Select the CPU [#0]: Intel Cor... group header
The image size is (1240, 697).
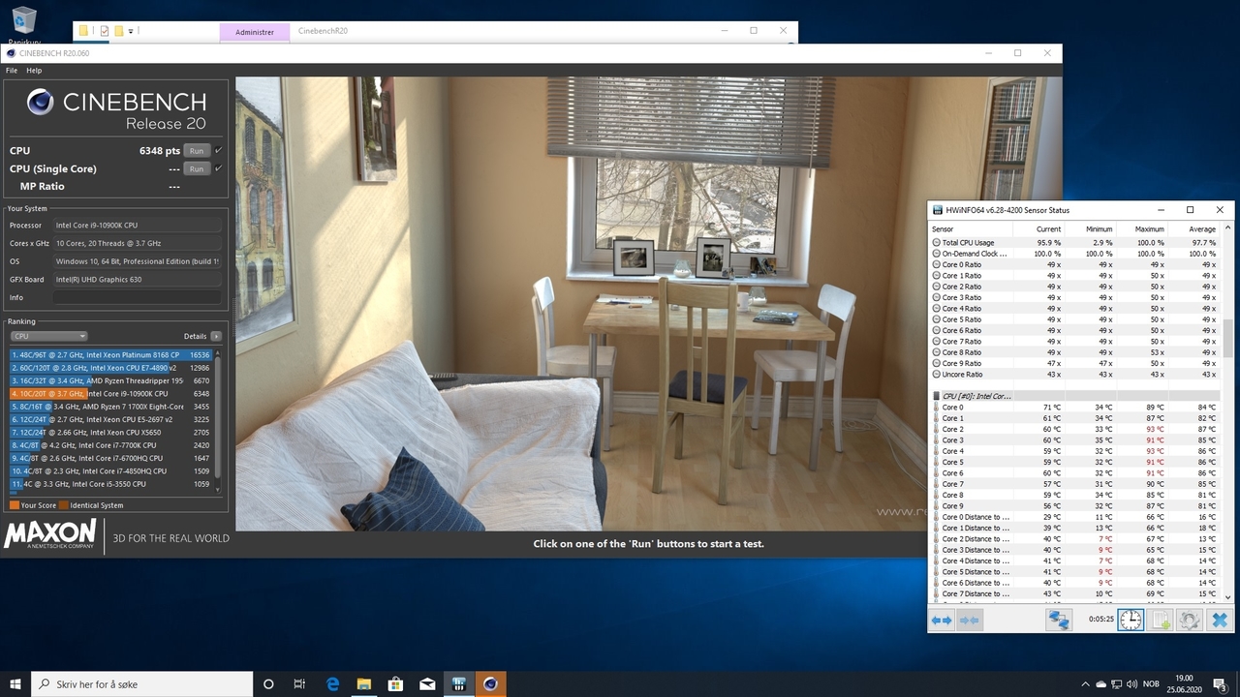(x=1075, y=396)
